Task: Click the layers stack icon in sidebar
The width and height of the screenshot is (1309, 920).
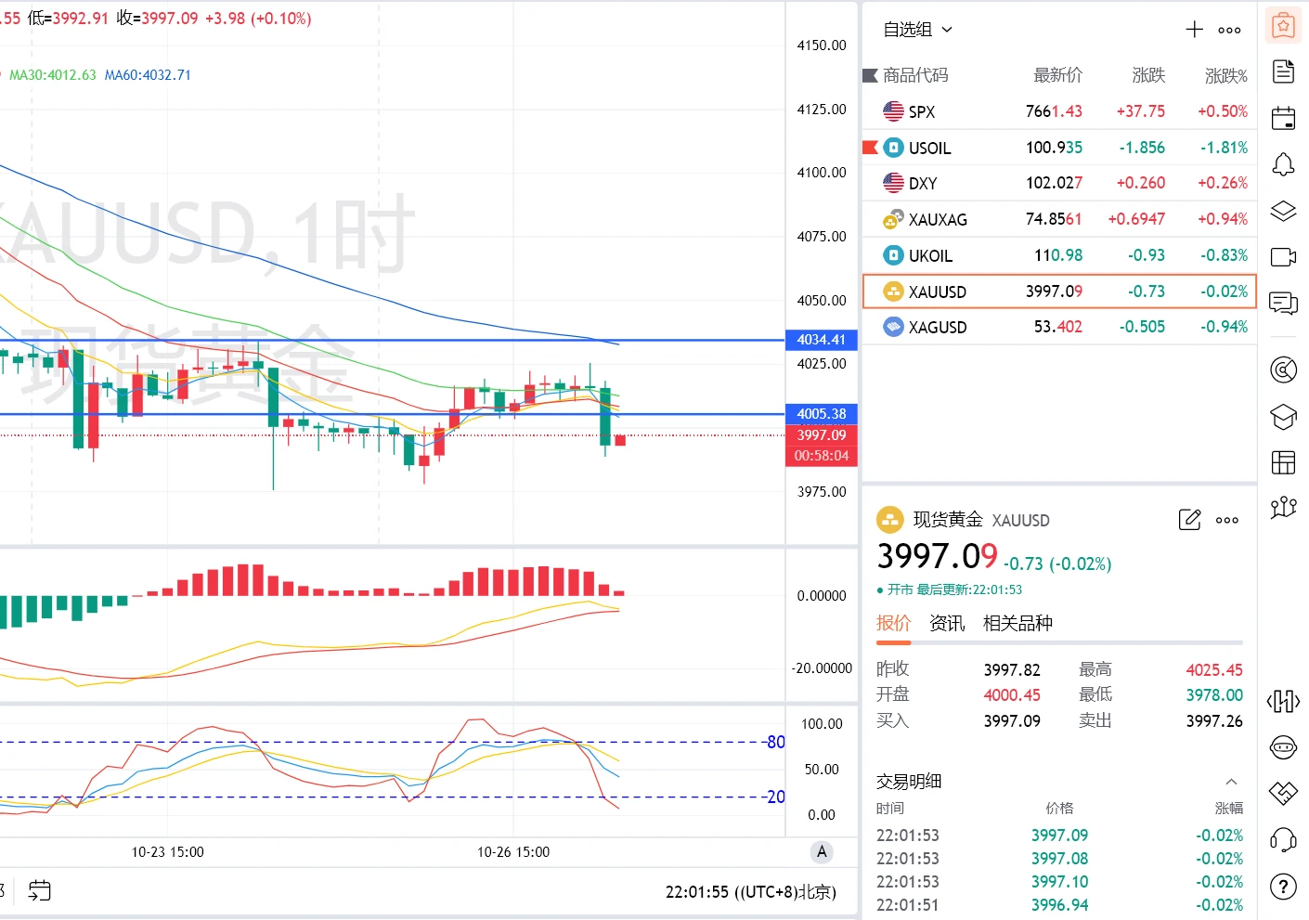Action: 1283,212
